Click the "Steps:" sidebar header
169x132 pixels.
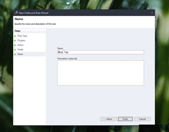(x=17, y=31)
